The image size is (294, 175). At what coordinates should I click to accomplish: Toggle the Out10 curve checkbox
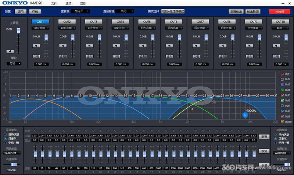[x=282, y=122]
